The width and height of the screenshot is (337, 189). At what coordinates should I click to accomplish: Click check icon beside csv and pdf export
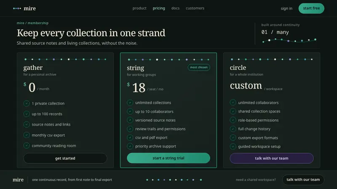(130, 137)
